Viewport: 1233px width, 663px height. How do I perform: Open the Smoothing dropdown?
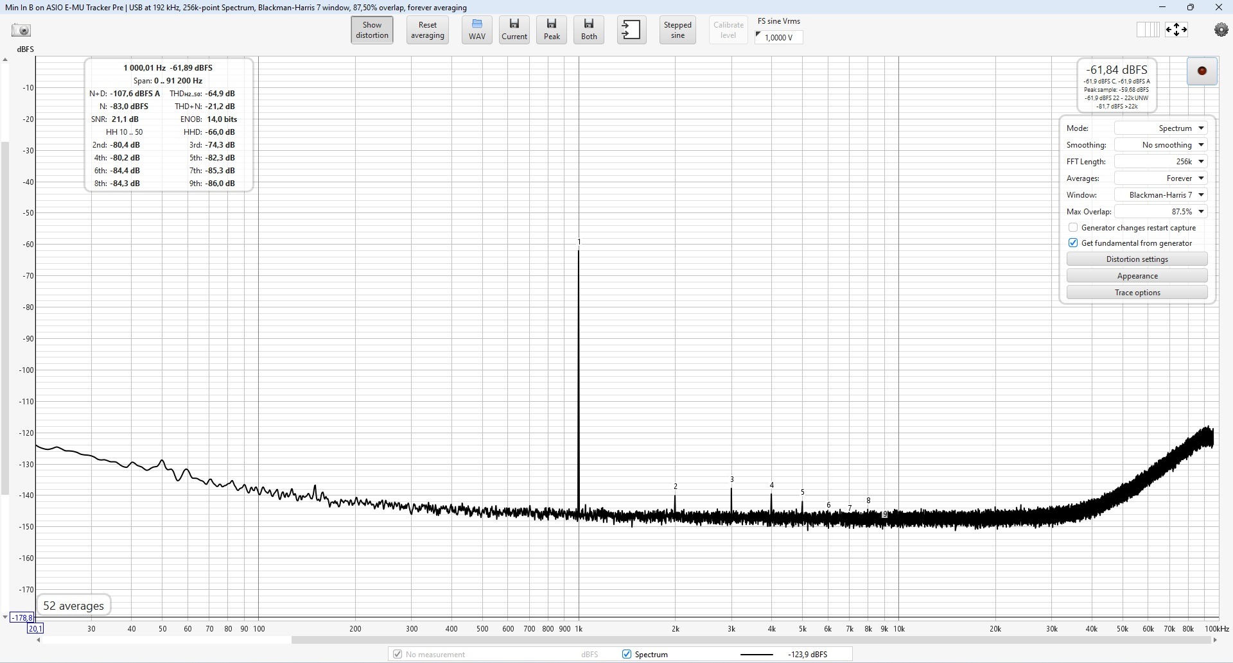(x=1161, y=145)
